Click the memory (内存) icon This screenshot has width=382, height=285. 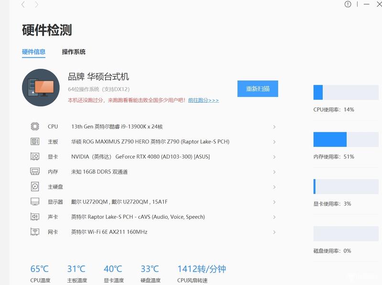(x=35, y=171)
